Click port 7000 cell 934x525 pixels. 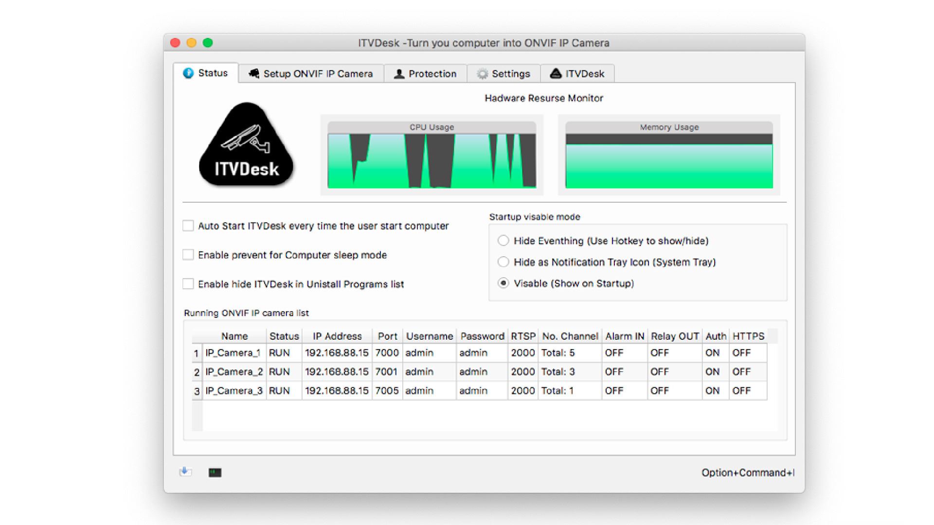point(387,353)
